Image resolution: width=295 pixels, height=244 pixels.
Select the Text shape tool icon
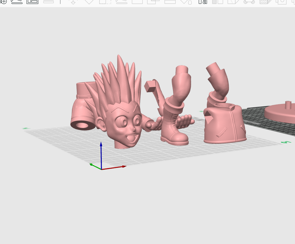point(203,2)
